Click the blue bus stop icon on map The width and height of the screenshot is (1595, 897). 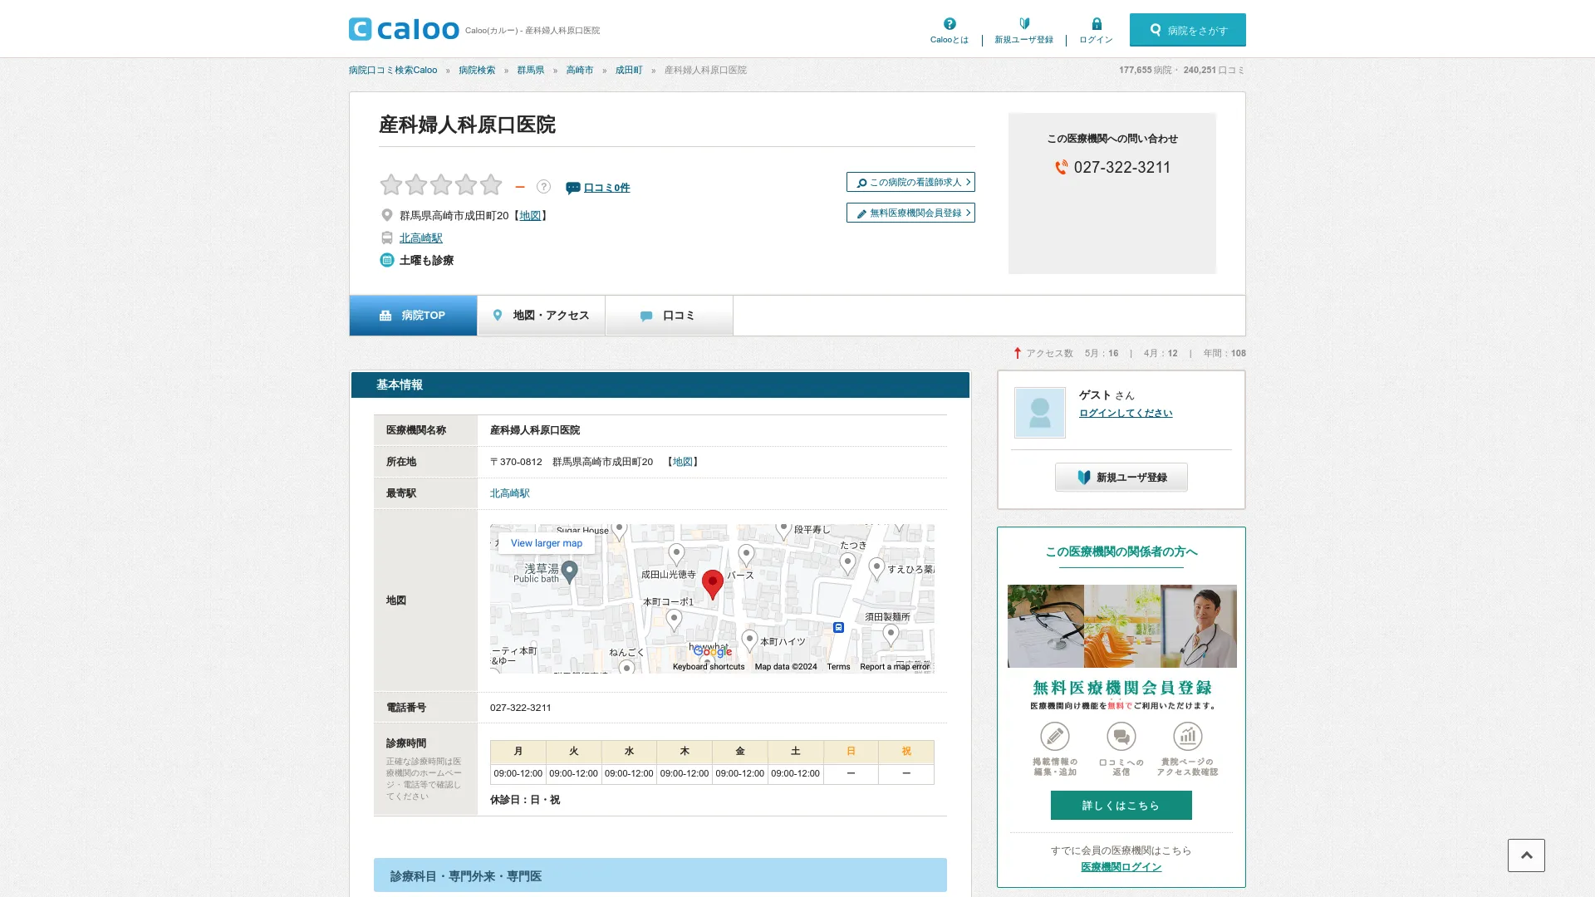pos(838,628)
